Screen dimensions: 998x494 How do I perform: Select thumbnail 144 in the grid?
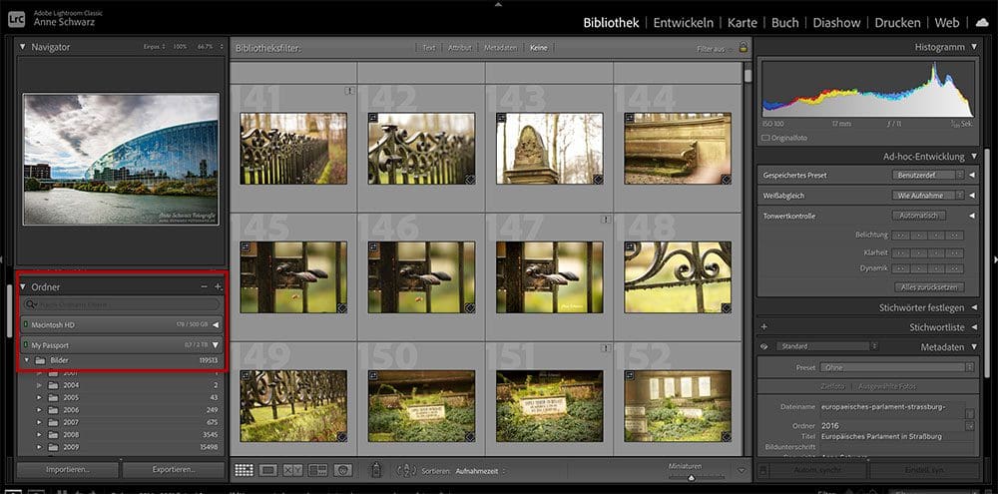click(x=678, y=149)
